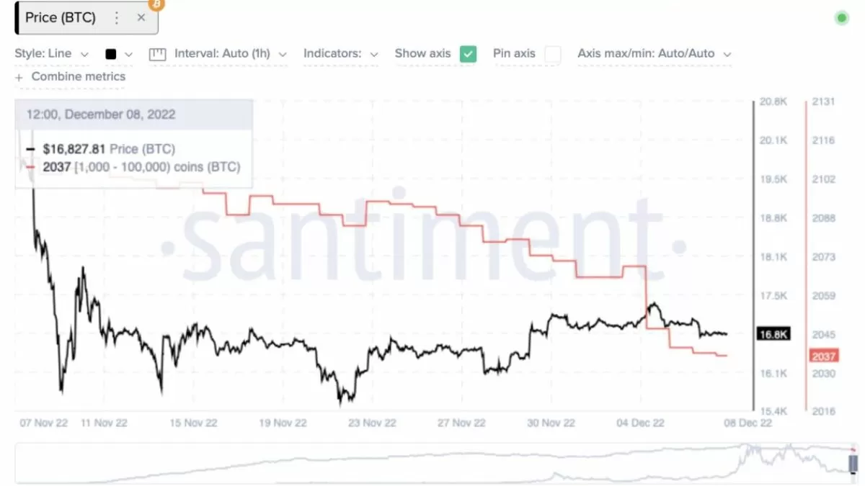Click the Combine metrics link
Viewport: 865px width, 486px height.
78,76
